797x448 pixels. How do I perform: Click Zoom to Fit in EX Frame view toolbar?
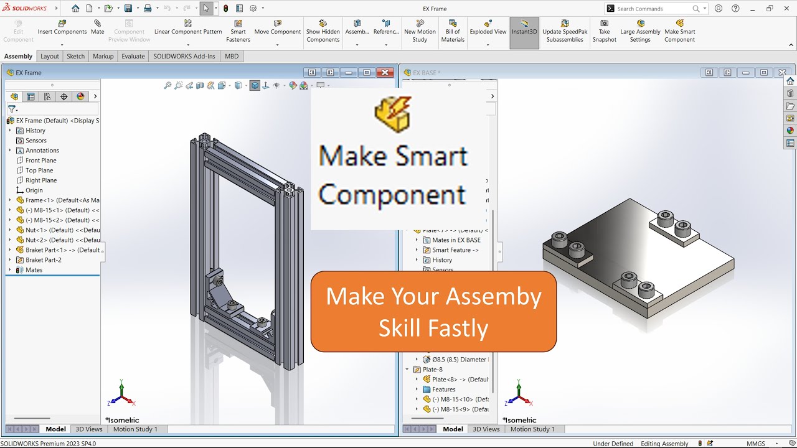point(167,86)
